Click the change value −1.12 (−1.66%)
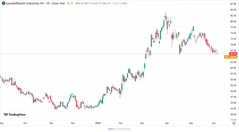The width and height of the screenshot is (239, 132). [x=119, y=3]
